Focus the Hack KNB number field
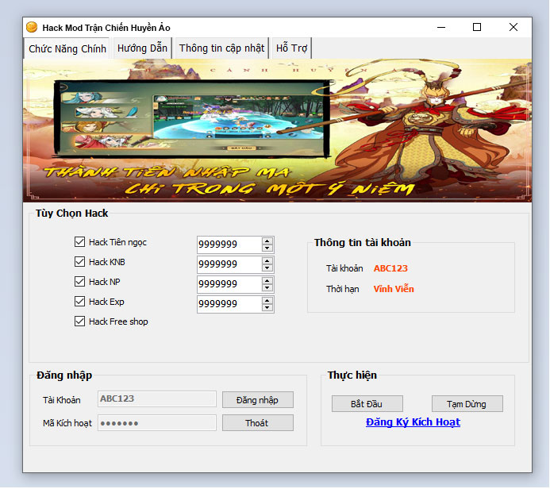The image size is (550, 489). tap(229, 264)
